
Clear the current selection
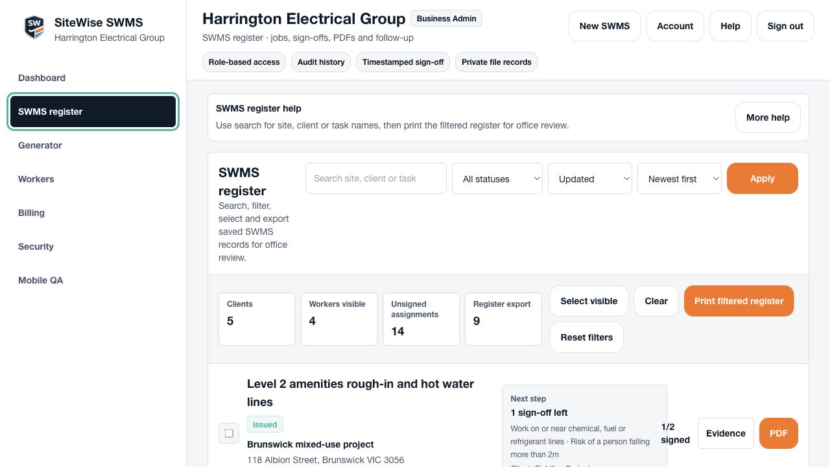(656, 301)
